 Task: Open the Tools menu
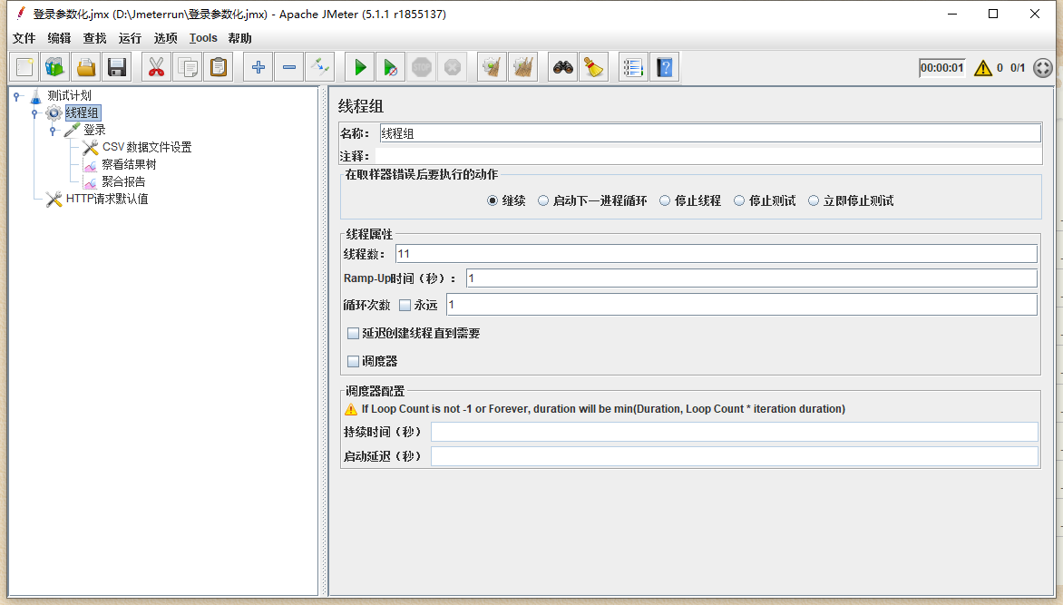203,38
